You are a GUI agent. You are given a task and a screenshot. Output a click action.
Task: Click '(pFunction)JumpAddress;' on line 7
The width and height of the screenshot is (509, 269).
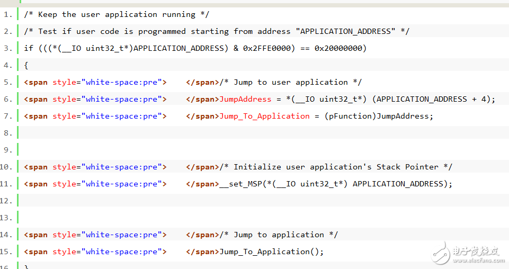pos(379,116)
